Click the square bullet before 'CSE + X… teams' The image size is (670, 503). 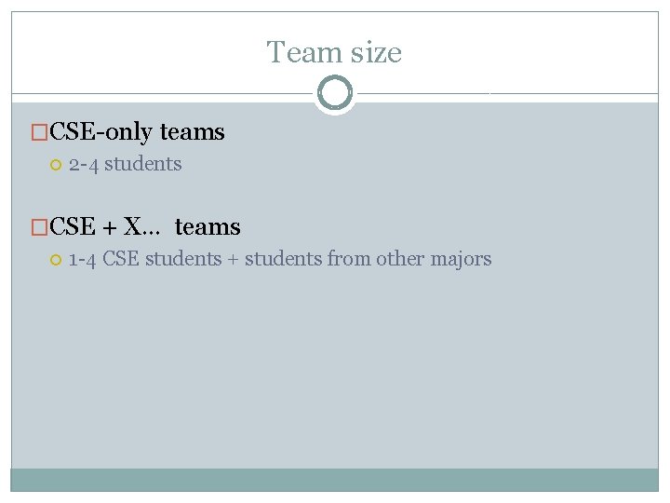tap(39, 226)
